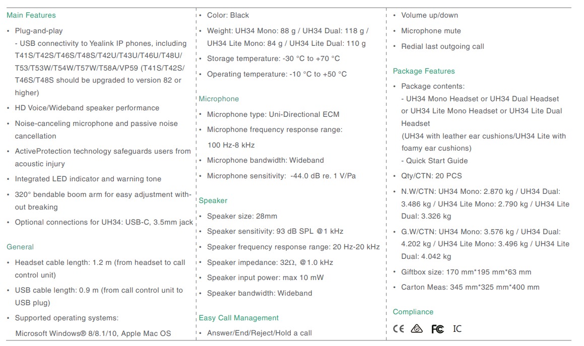
Task: Click 'Giftbox size: 170 mm*195 mm*63 mm'
Action: tap(466, 272)
